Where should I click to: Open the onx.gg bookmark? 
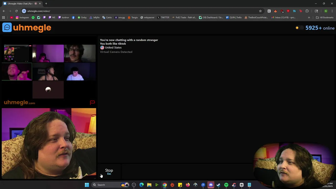click(x=120, y=18)
